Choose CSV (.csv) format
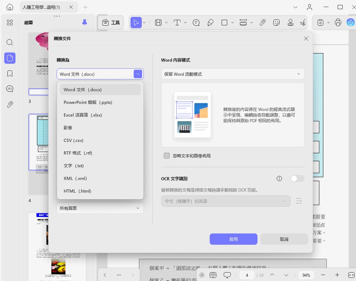Image resolution: width=356 pixels, height=281 pixels. coord(100,140)
